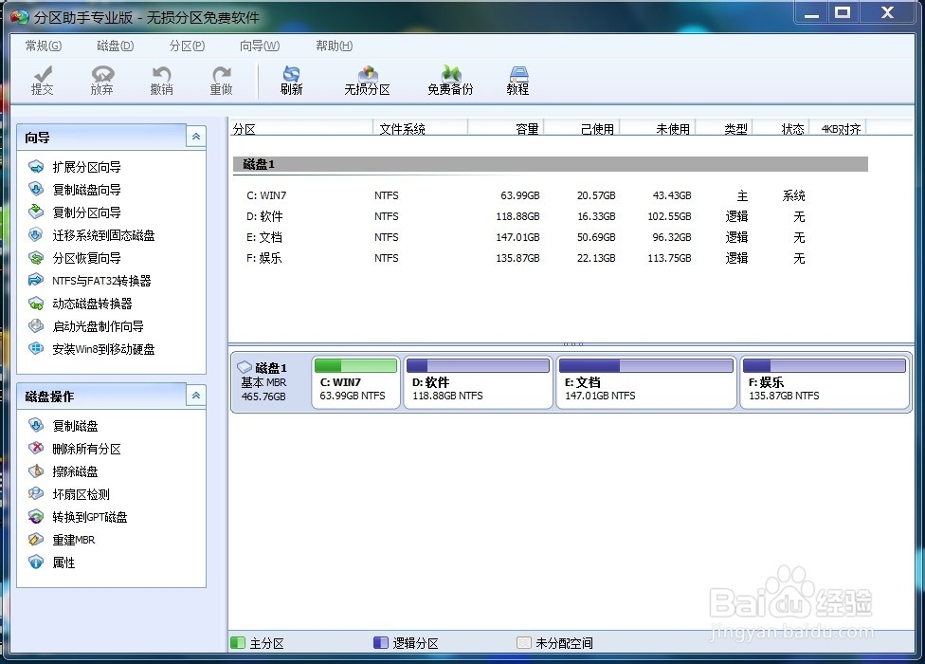The image size is (925, 664).
Task: Click the 磁盘1 header row in list
Action: click(550, 164)
